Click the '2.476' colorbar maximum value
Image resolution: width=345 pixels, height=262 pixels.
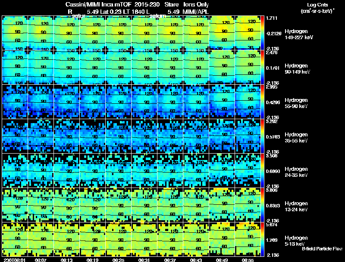point(272,52)
